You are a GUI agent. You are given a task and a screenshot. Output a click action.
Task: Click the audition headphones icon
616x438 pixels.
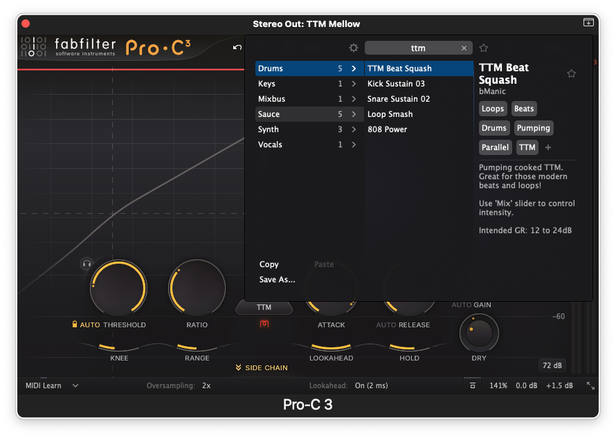point(87,263)
